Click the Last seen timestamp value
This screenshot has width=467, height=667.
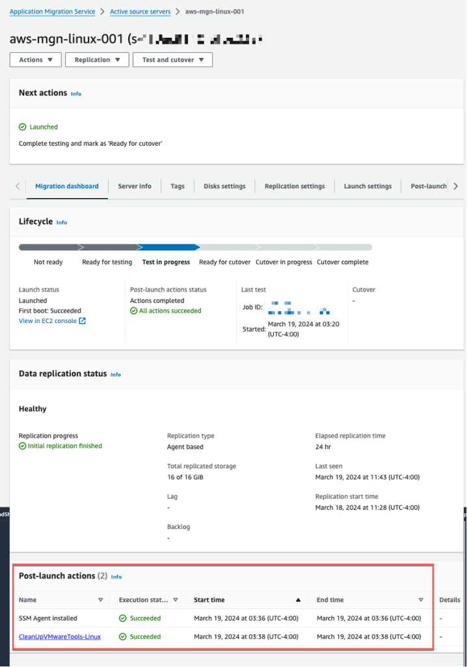coord(367,477)
